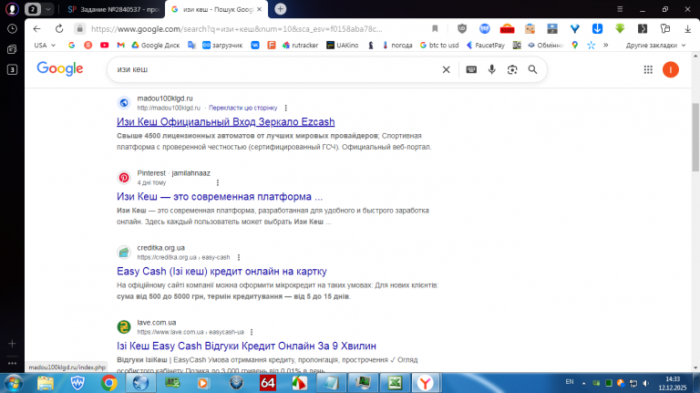The image size is (700, 393).
Task: Expand the USA bookmarks folder
Action: (x=45, y=45)
